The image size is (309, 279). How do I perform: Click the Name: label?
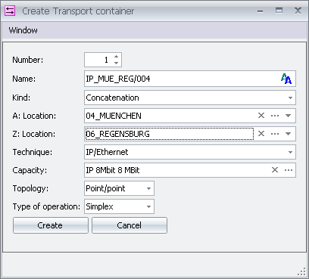point(24,79)
